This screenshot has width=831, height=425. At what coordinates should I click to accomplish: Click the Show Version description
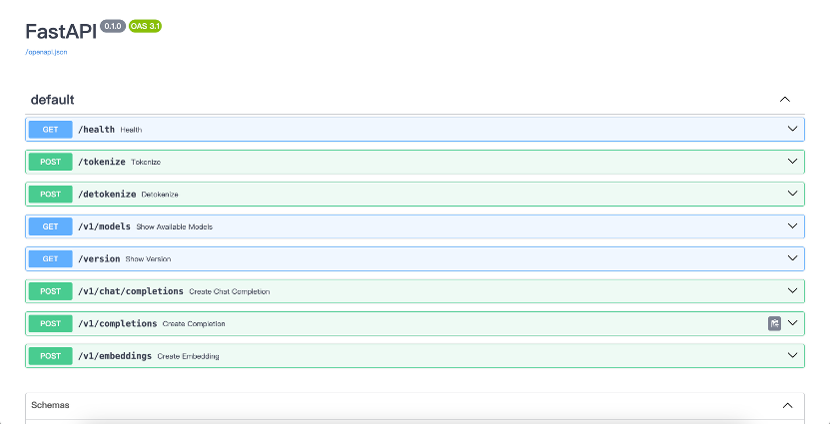coord(148,259)
